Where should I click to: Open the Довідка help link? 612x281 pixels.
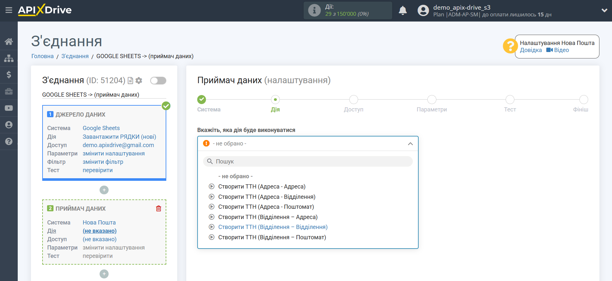tap(531, 50)
